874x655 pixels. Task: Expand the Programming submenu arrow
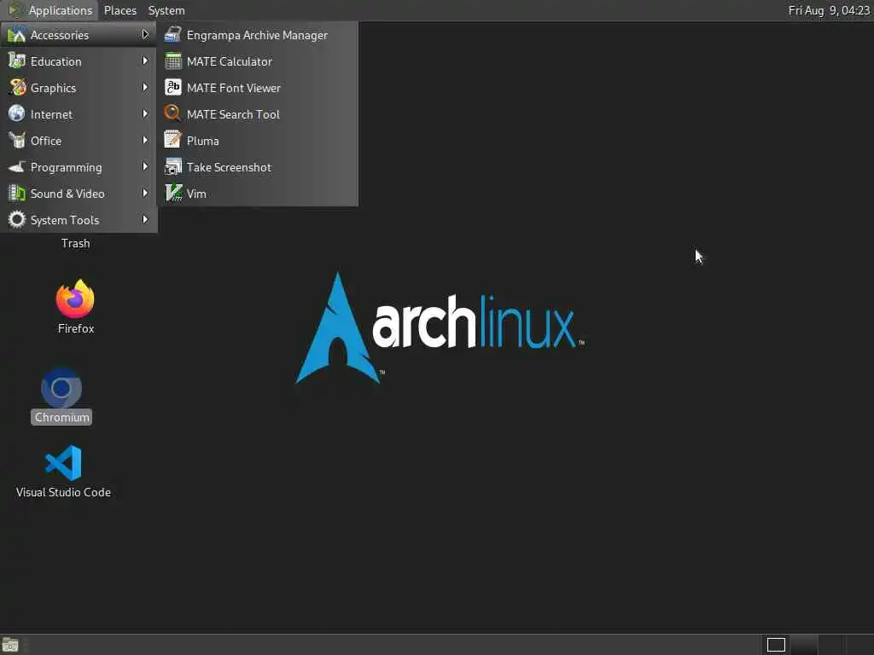pos(145,166)
